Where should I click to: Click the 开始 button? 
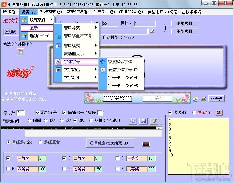[x=117, y=98]
